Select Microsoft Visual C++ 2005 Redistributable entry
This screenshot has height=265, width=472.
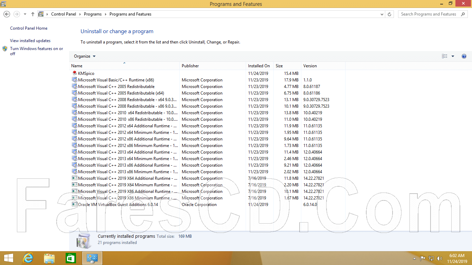pos(116,87)
